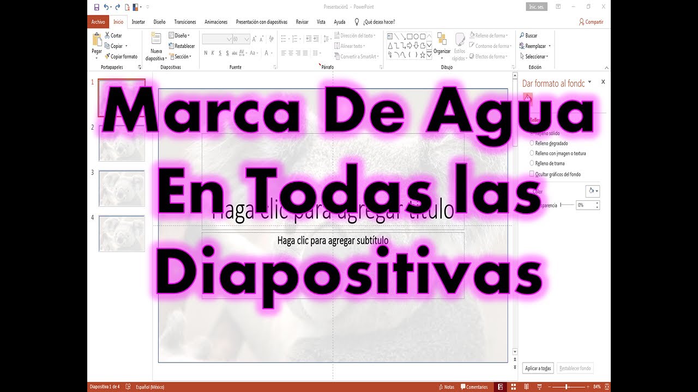Select slide 4 thumbnail
Screen dimensions: 698x392
point(122,234)
